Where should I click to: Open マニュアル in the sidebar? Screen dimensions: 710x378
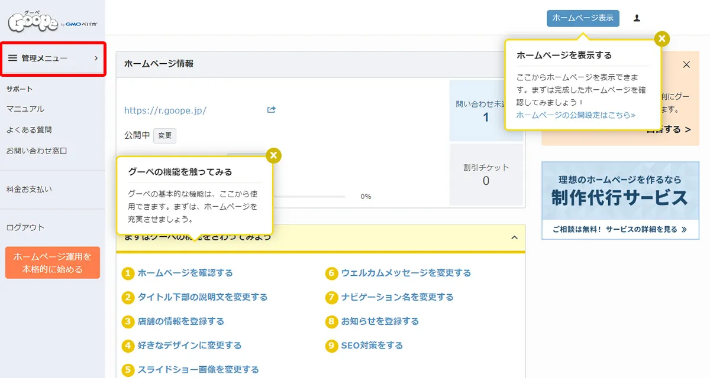25,109
